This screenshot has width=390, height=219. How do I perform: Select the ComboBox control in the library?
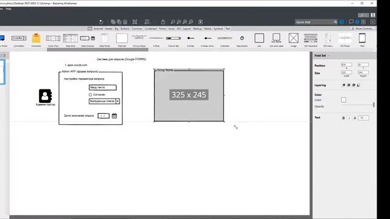click(x=19, y=40)
